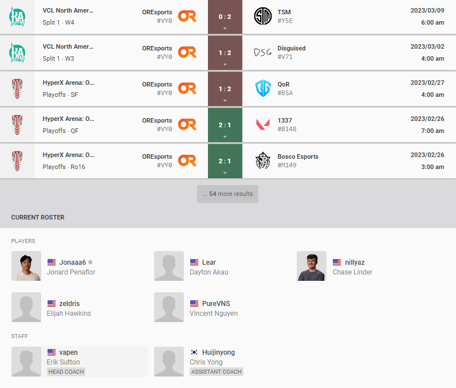
Task: Load the 54 more results
Action: (227, 194)
